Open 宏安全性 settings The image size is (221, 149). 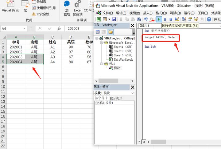point(41,14)
